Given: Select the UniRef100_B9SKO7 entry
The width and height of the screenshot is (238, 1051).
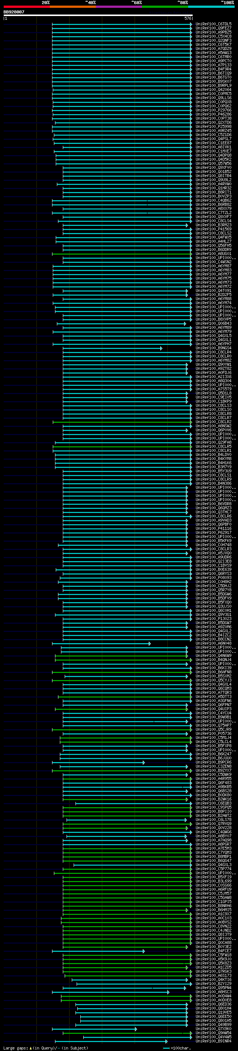Looking at the screenshot, I should point(213,82).
